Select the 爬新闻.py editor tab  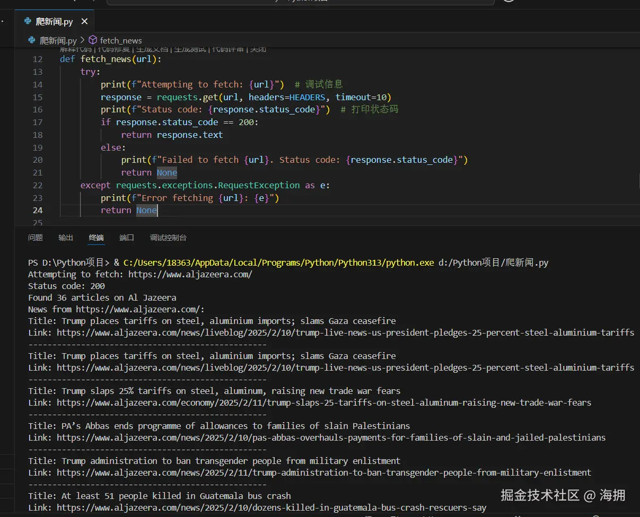tap(55, 22)
